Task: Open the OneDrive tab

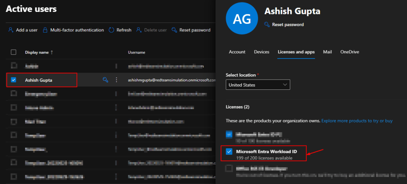Action: [x=350, y=52]
